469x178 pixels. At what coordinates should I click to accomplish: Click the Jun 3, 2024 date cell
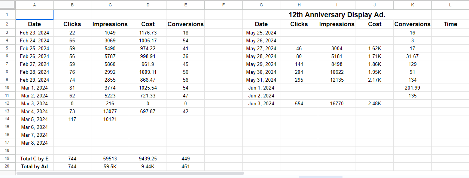point(261,103)
